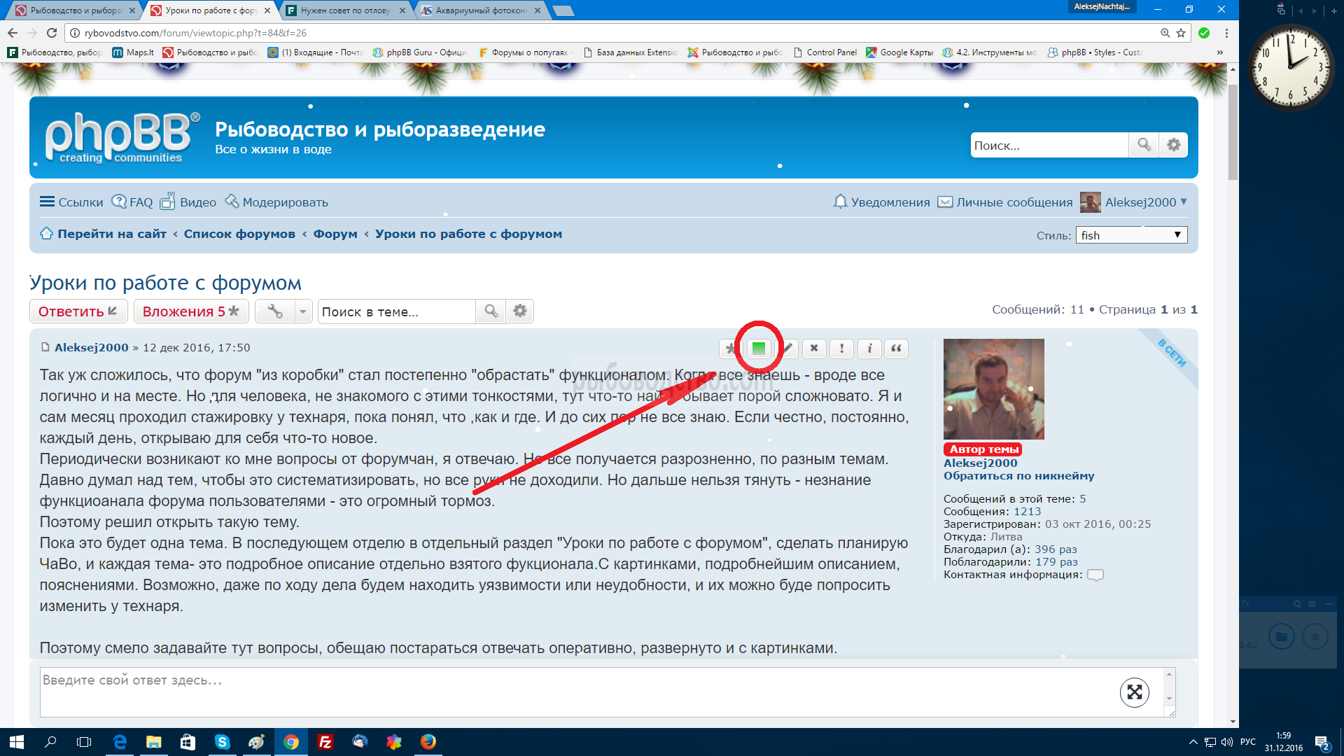Open the Maps.lt bookmark
The image size is (1344, 756).
tap(133, 52)
